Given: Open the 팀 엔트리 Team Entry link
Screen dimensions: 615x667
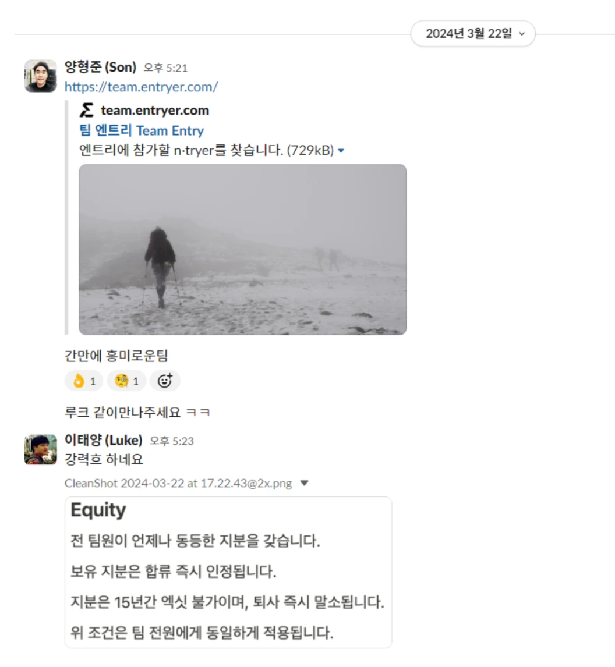Looking at the screenshot, I should click(x=142, y=130).
